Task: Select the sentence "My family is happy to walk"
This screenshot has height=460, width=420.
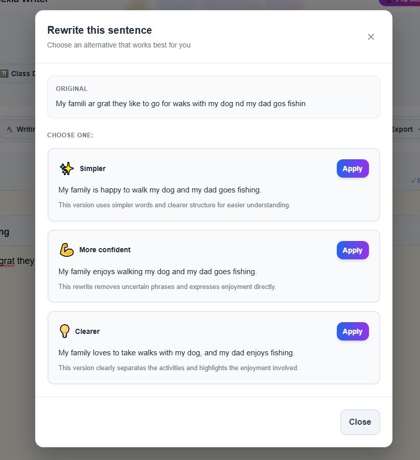Action: pos(160,190)
